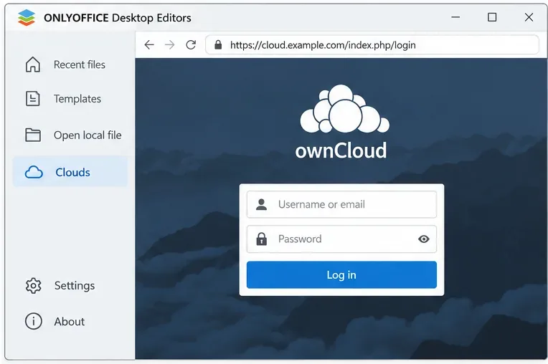Viewport: 548px width, 364px height.
Task: Toggle password visibility with eye icon
Action: click(x=424, y=239)
